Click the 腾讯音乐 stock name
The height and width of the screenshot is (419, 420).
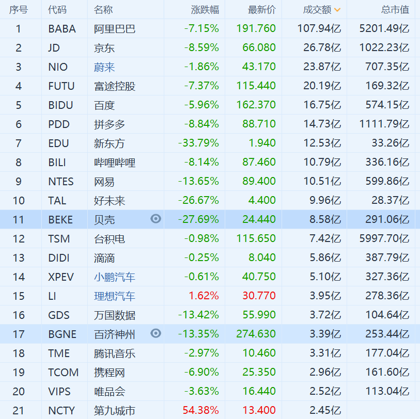click(x=115, y=353)
